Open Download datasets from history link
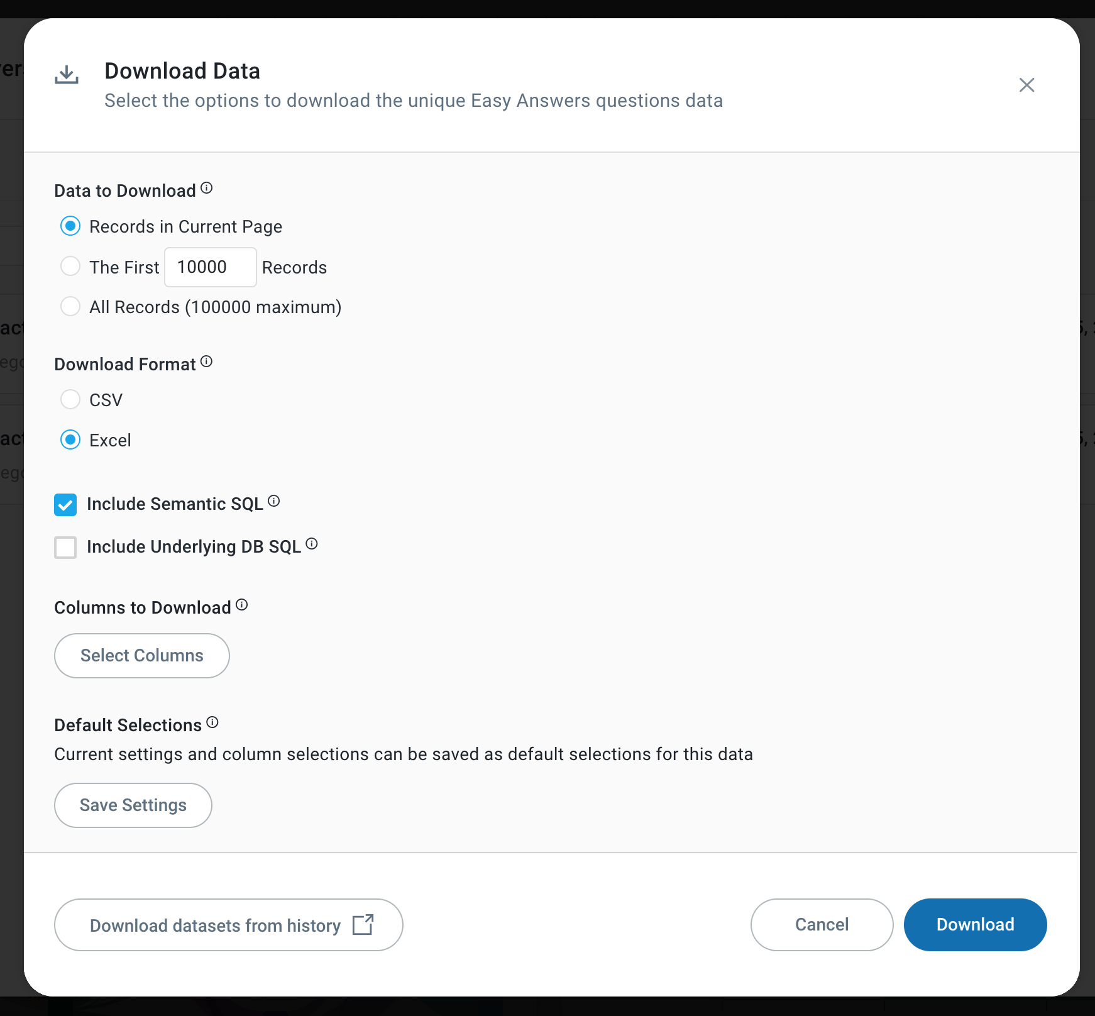The width and height of the screenshot is (1095, 1016). [228, 925]
